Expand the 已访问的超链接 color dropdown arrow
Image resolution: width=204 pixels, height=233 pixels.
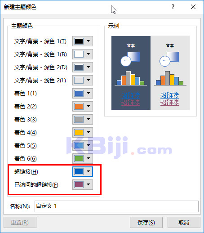click(x=89, y=184)
